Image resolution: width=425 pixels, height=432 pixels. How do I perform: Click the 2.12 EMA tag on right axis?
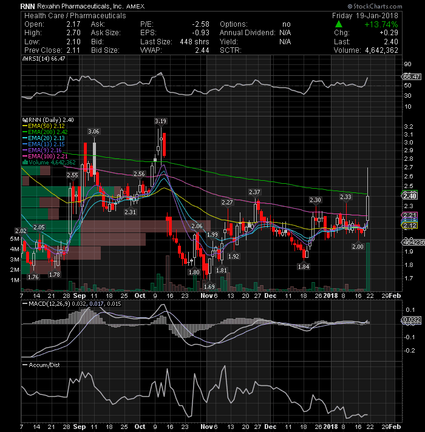click(410, 225)
